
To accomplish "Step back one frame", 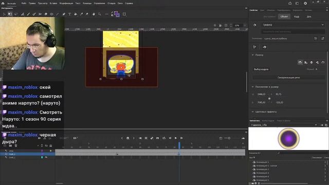I will coord(170,138).
